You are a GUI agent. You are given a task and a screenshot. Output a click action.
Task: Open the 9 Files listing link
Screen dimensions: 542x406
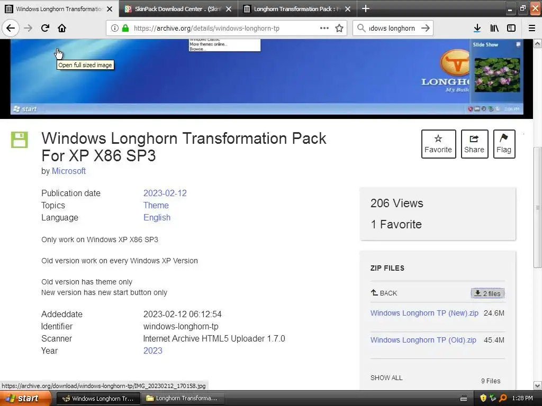pyautogui.click(x=491, y=381)
